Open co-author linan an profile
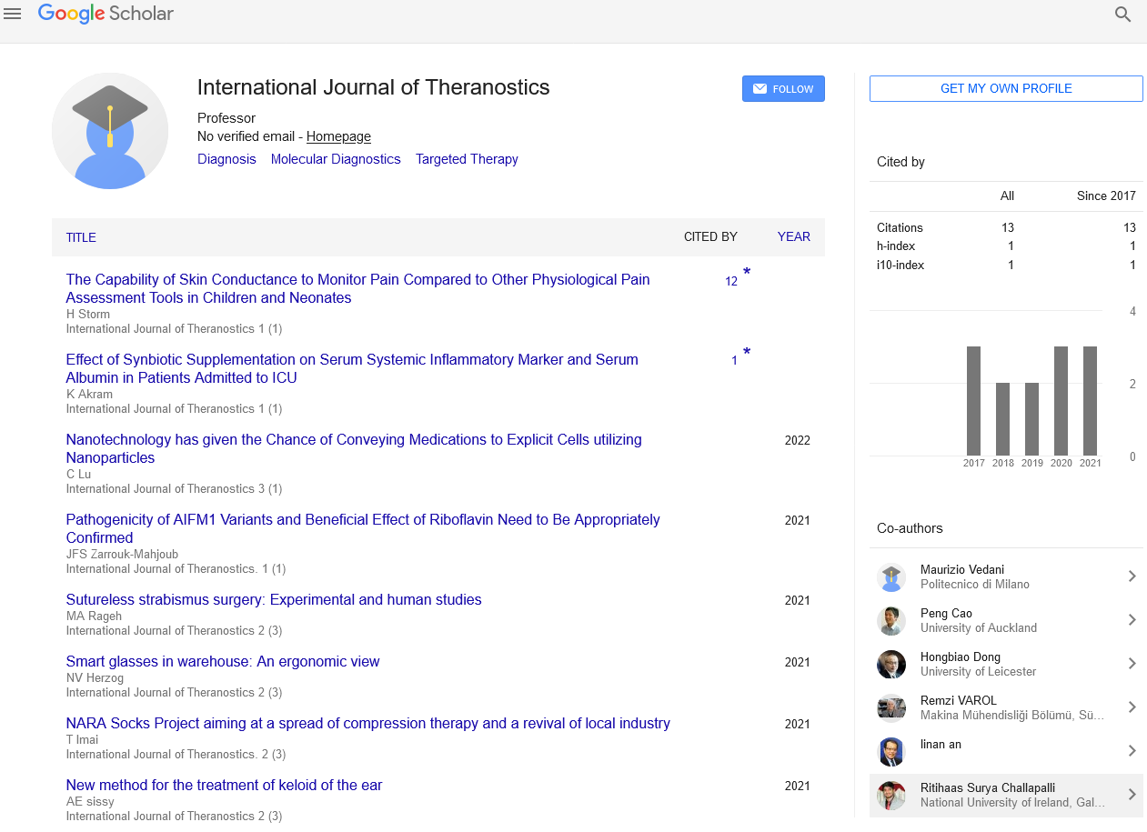Image resolution: width=1147 pixels, height=832 pixels. click(x=941, y=745)
